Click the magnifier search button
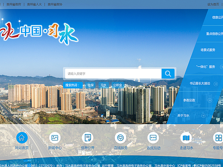Image resolution: width=223 pixels, height=167 pixels. coord(168,74)
